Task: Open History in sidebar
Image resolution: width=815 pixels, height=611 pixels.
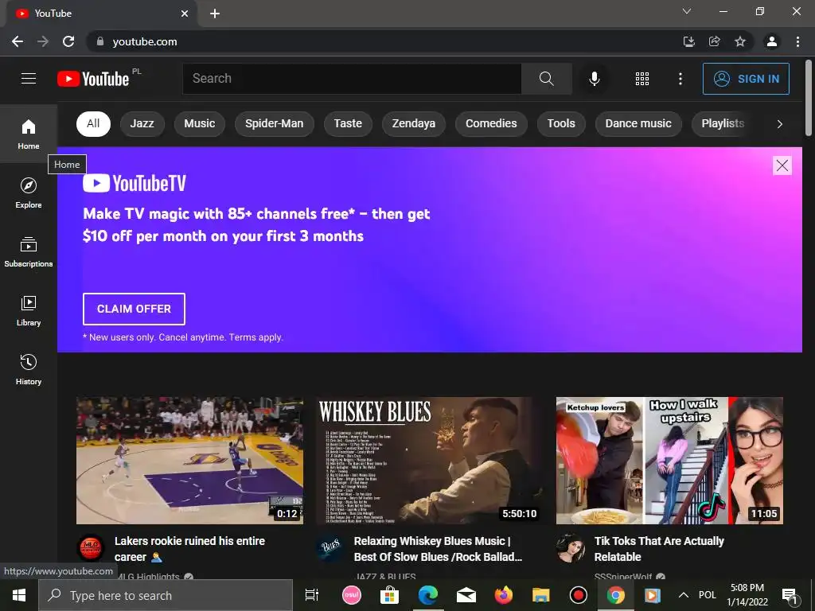Action: pyautogui.click(x=29, y=369)
